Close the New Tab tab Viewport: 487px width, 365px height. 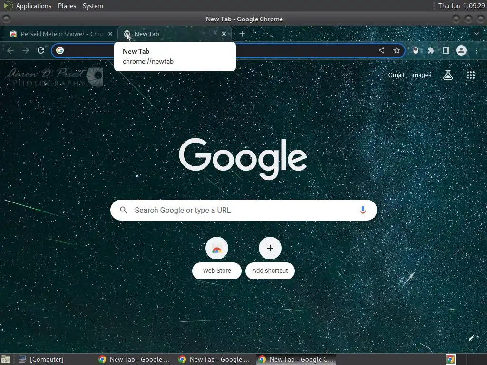[224, 34]
